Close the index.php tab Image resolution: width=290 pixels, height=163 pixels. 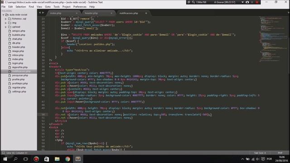[x=77, y=13]
